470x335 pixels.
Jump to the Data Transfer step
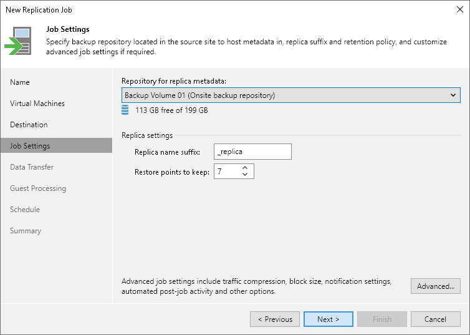[x=32, y=167]
